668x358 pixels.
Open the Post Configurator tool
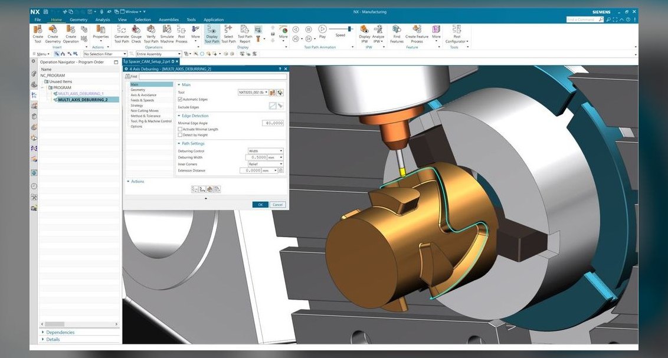pos(456,34)
